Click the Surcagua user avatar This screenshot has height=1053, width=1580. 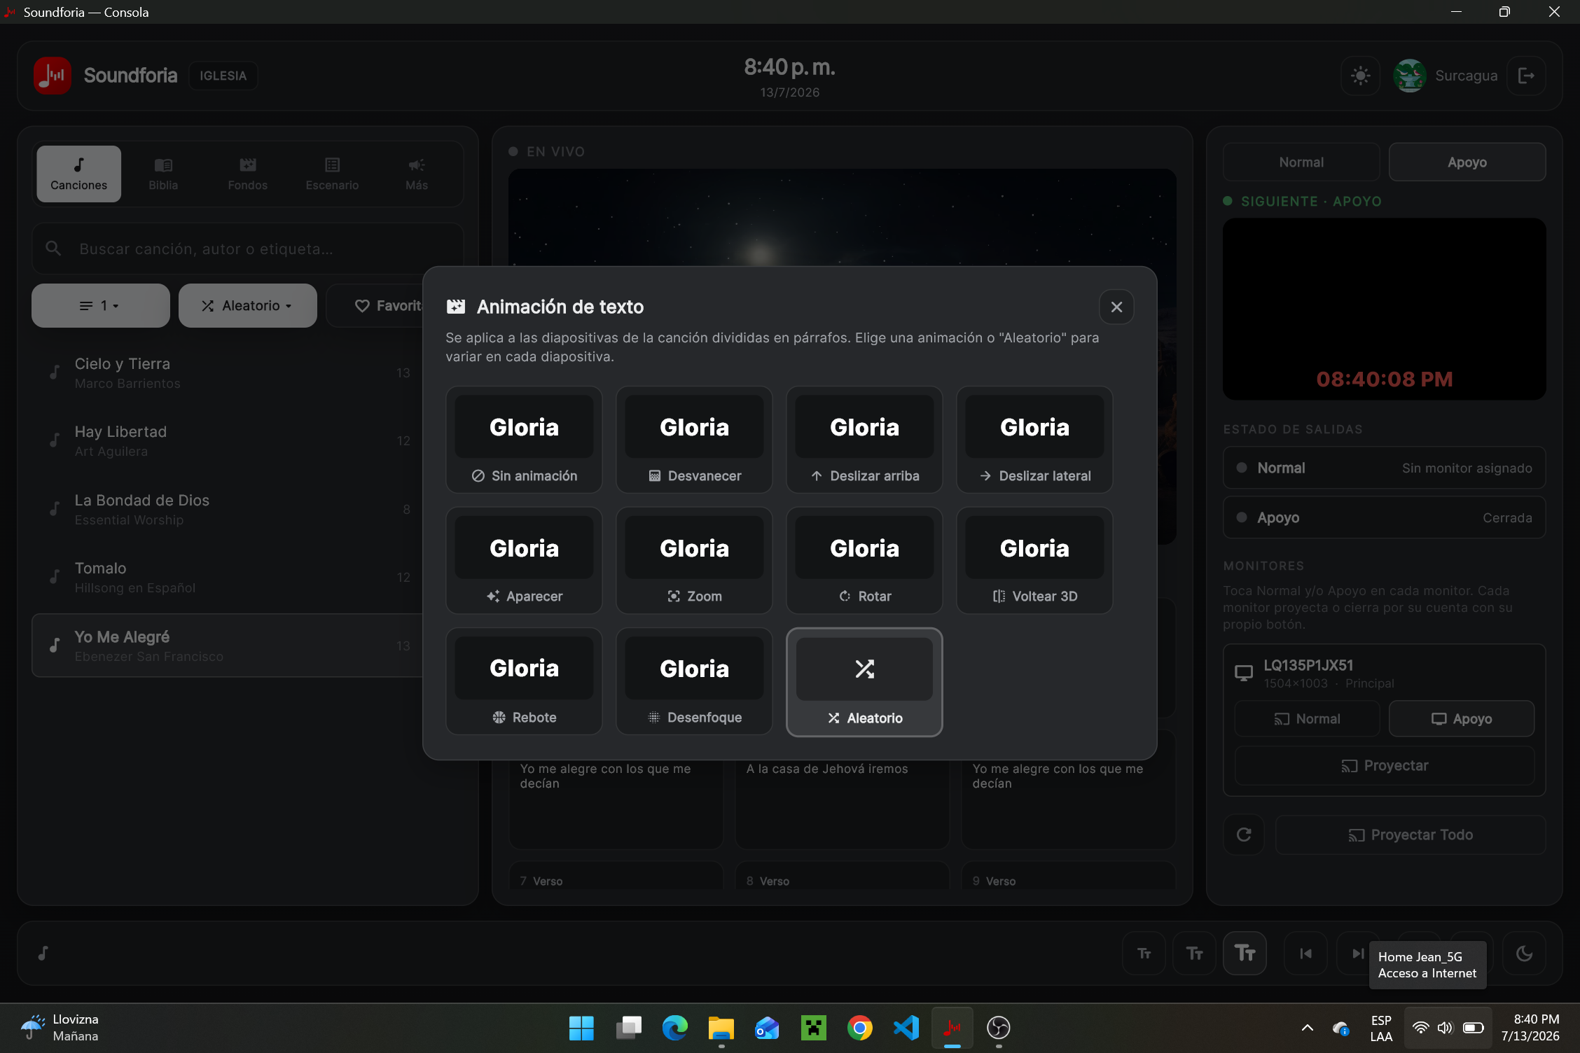(x=1409, y=76)
